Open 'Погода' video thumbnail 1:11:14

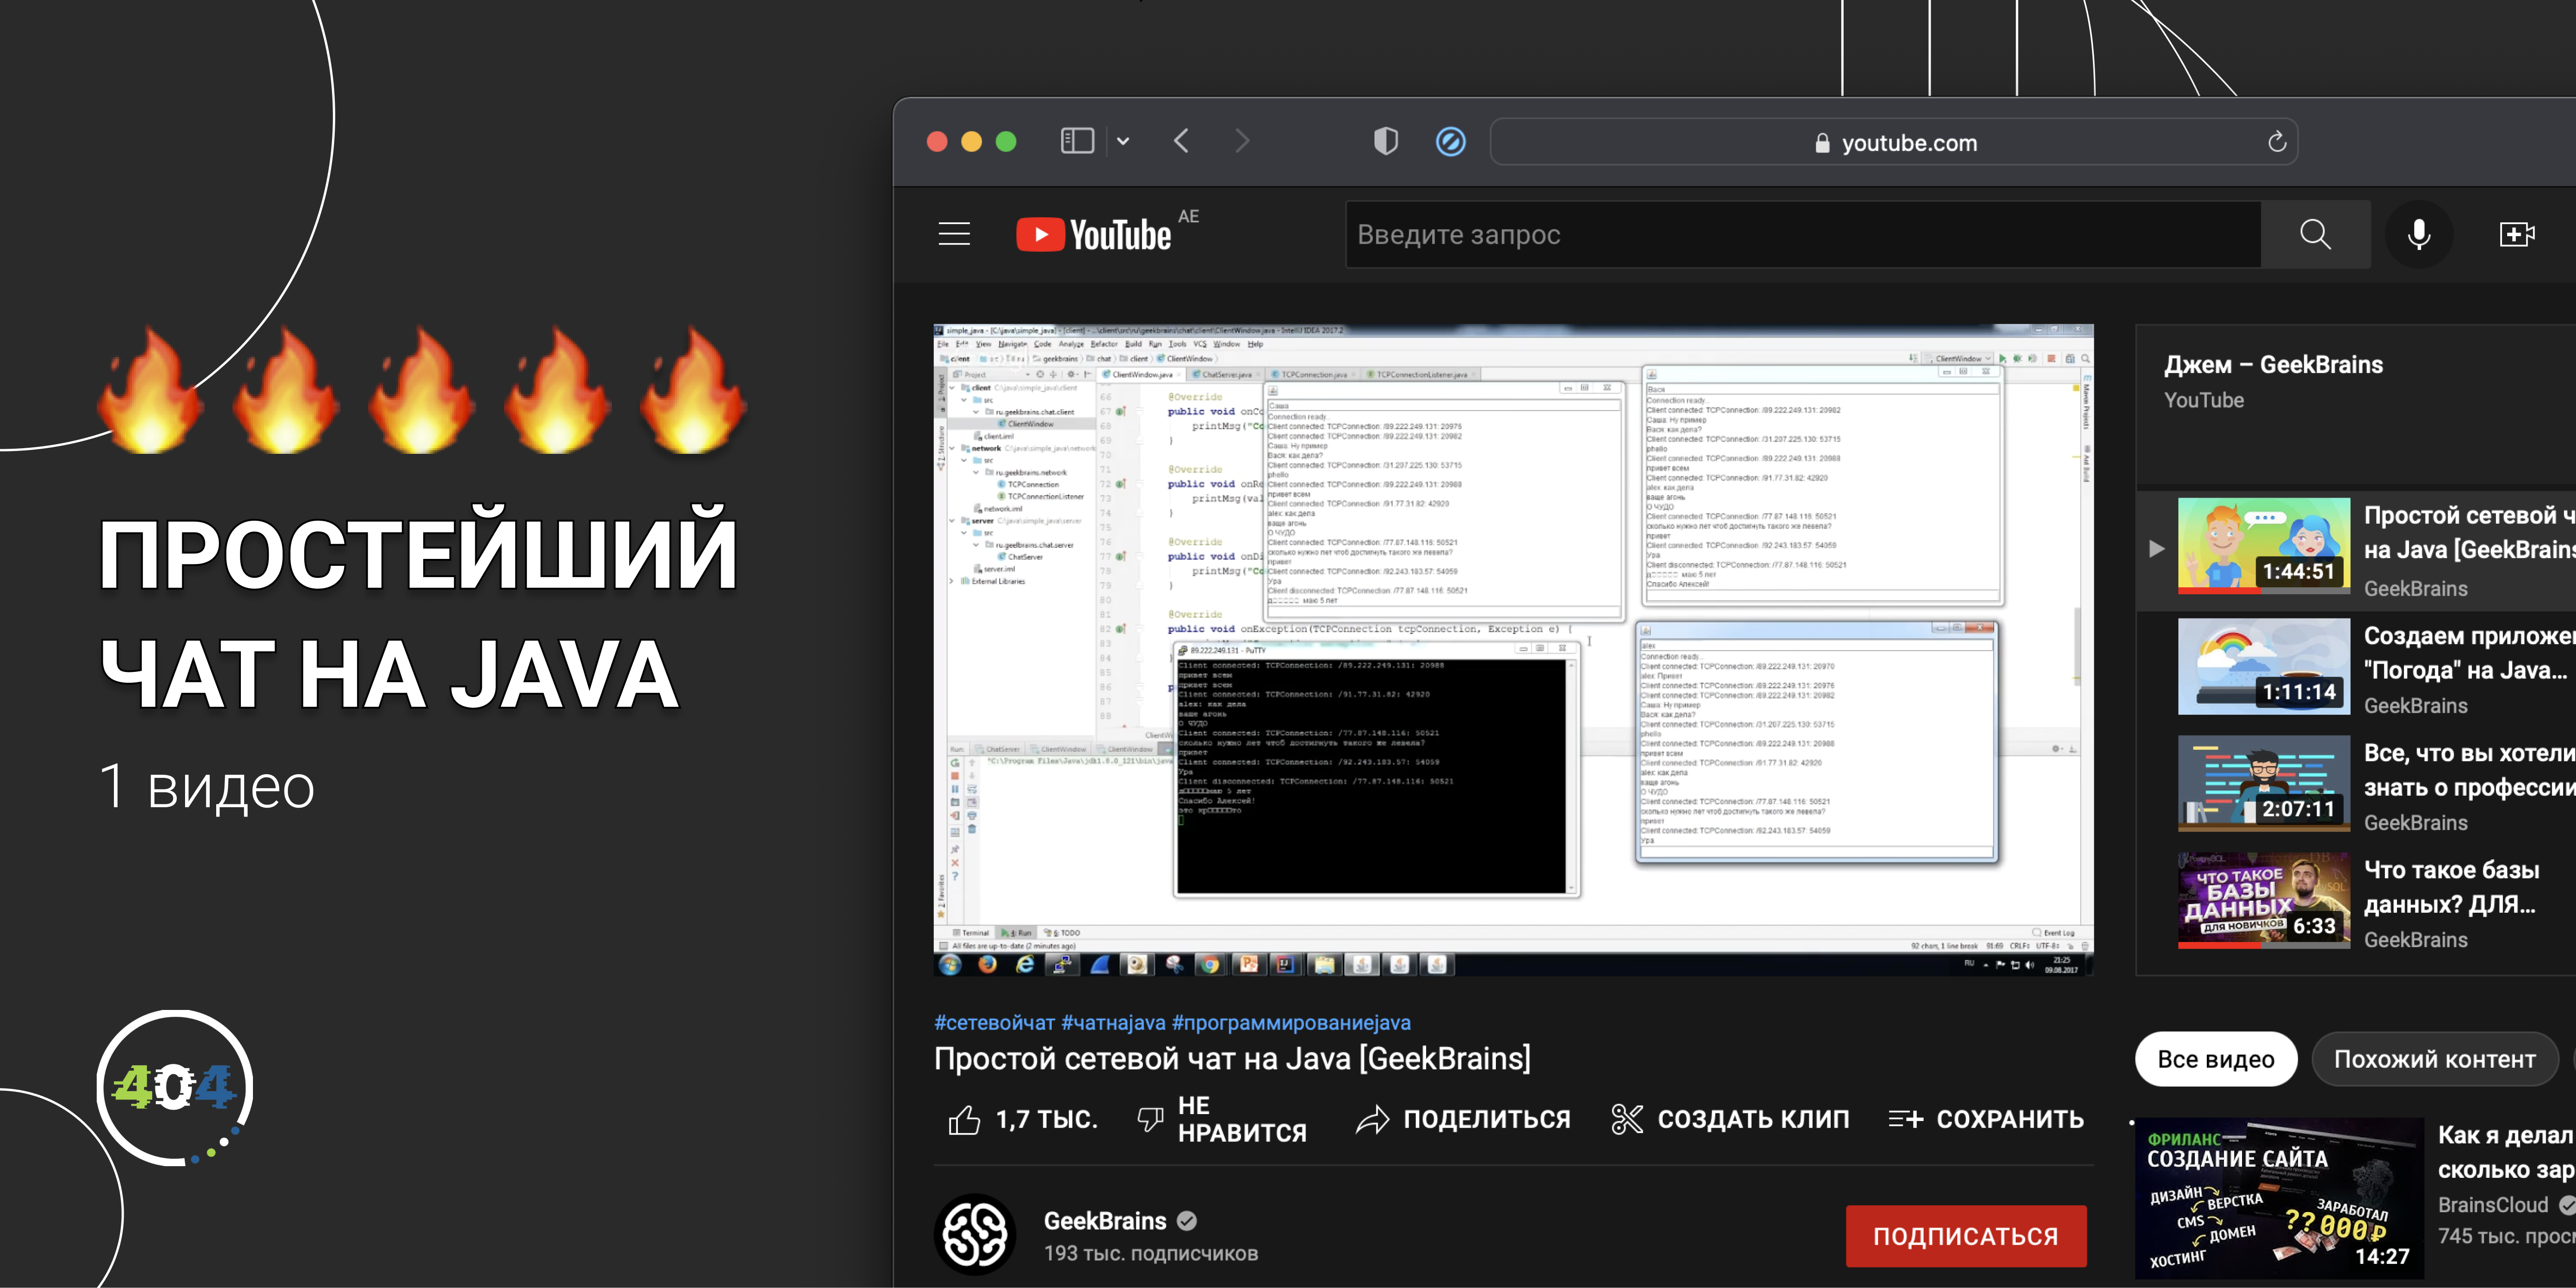tap(2263, 666)
